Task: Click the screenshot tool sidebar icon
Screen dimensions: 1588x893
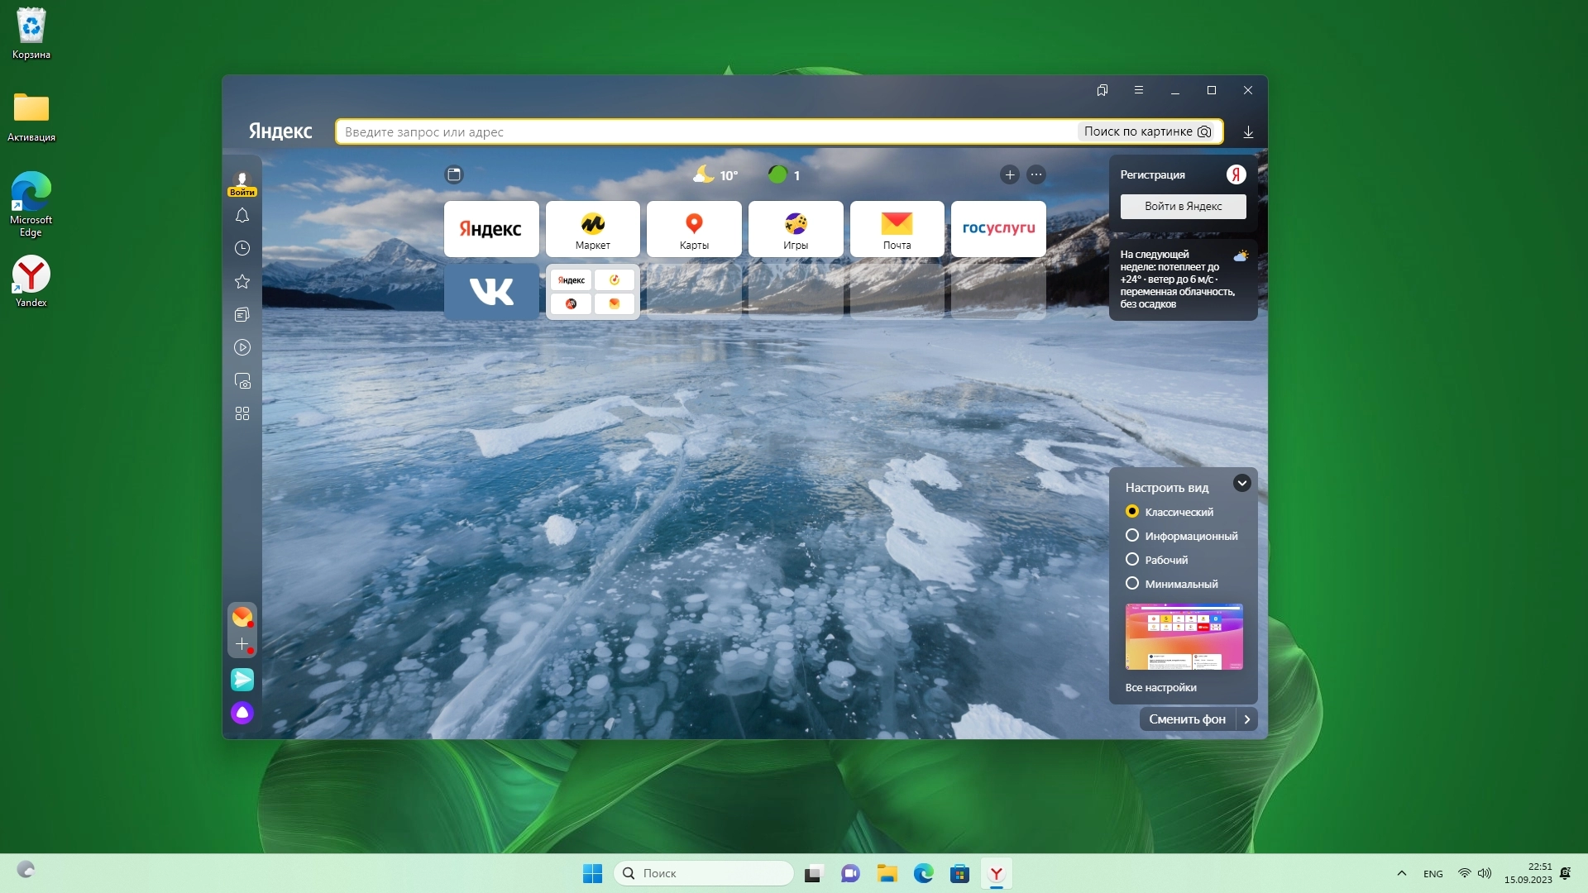Action: point(242,381)
